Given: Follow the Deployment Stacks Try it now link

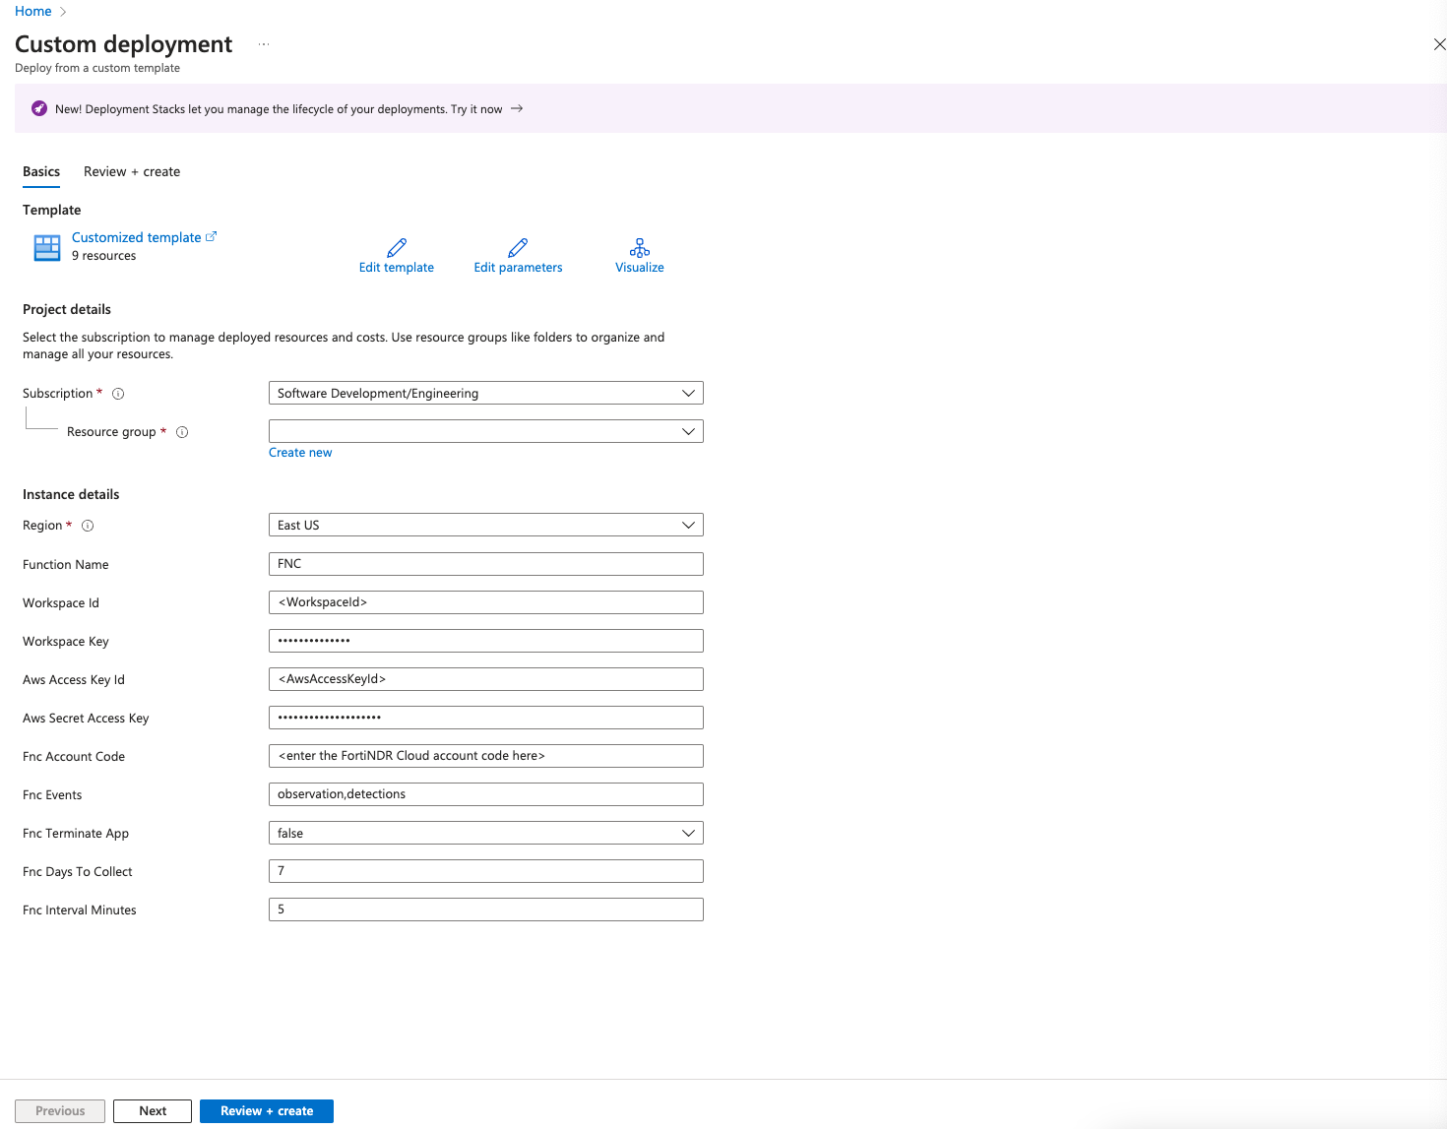Looking at the screenshot, I should click(x=482, y=108).
